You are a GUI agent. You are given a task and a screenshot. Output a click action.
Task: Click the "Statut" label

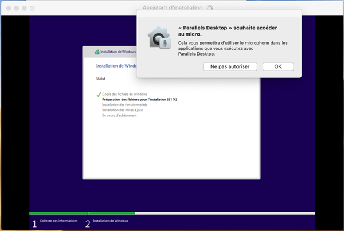click(101, 79)
